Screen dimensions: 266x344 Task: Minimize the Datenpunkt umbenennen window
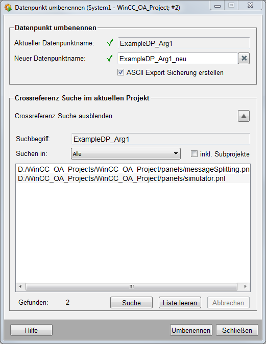(217, 5)
